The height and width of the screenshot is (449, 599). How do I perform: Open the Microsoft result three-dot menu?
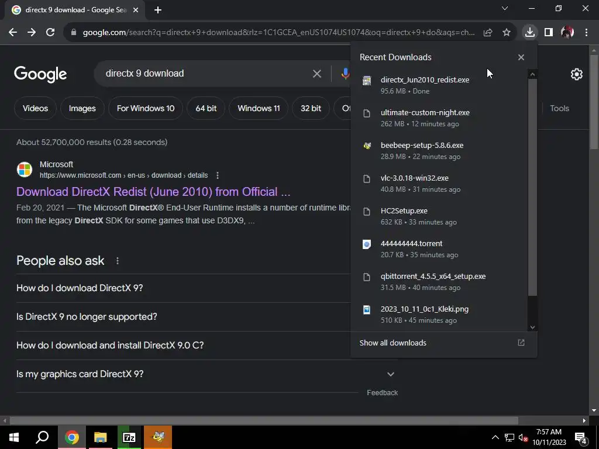[218, 175]
